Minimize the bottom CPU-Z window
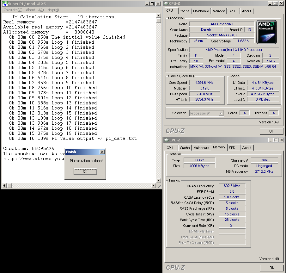 coord(271,140)
